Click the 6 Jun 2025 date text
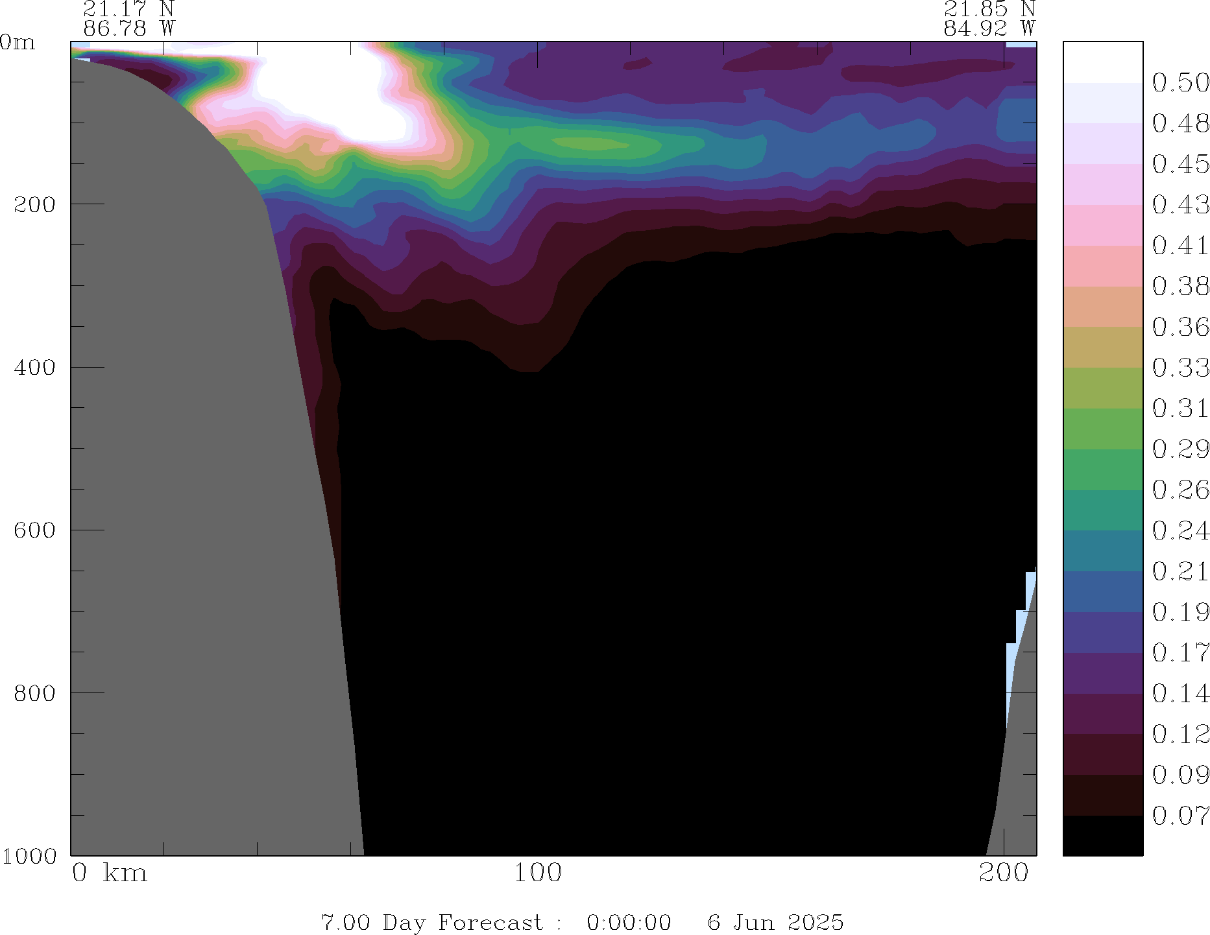The image size is (1210, 935). 775,922
